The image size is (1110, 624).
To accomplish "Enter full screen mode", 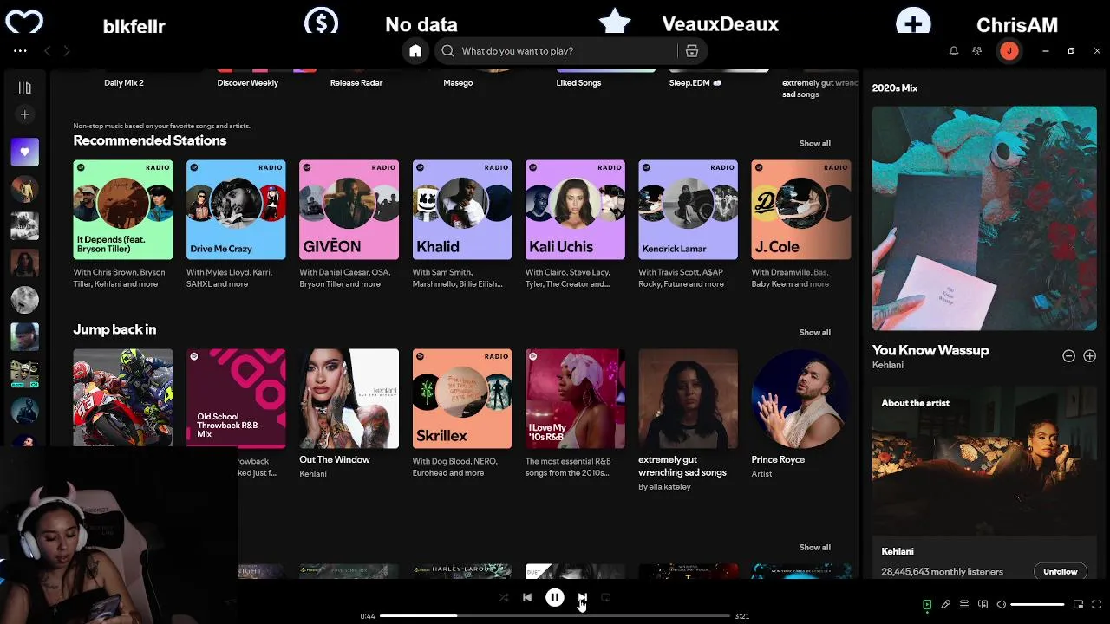I will pyautogui.click(x=1097, y=605).
